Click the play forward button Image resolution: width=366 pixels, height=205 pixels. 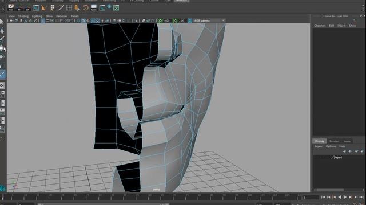(x=345, y=197)
